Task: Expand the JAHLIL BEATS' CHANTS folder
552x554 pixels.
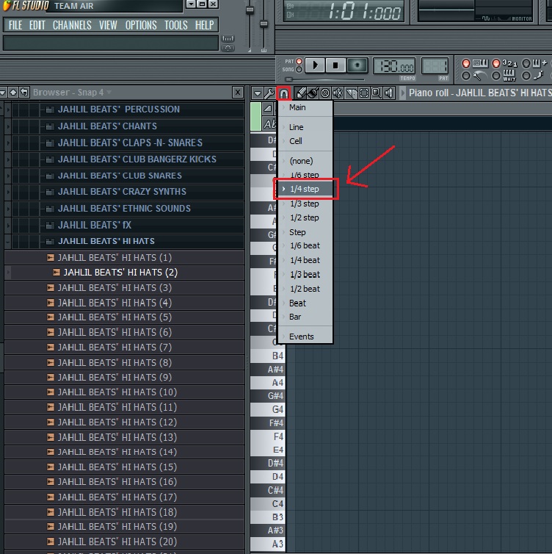Action: click(x=7, y=126)
